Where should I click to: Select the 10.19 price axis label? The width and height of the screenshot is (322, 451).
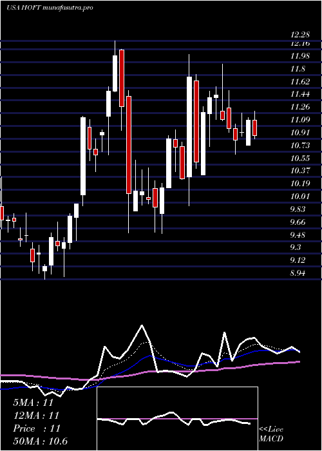pyautogui.click(x=300, y=184)
